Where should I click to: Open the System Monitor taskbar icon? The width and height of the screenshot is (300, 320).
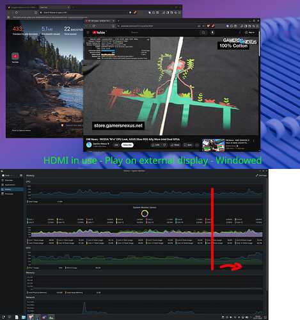coord(51,317)
